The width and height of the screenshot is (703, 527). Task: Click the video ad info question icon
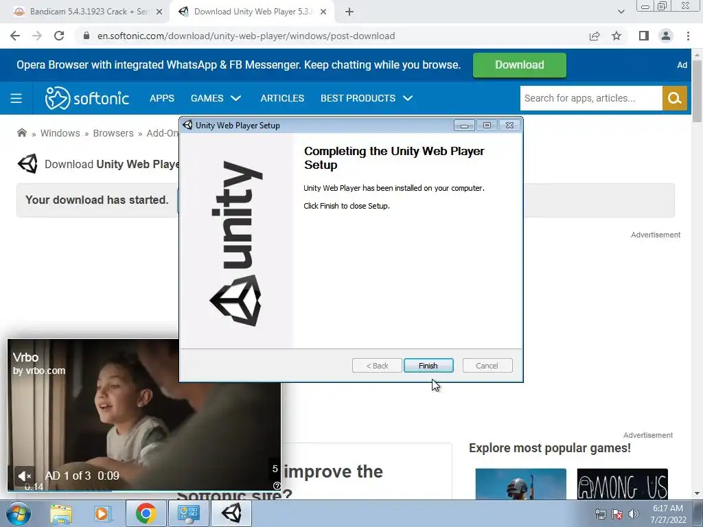(277, 486)
